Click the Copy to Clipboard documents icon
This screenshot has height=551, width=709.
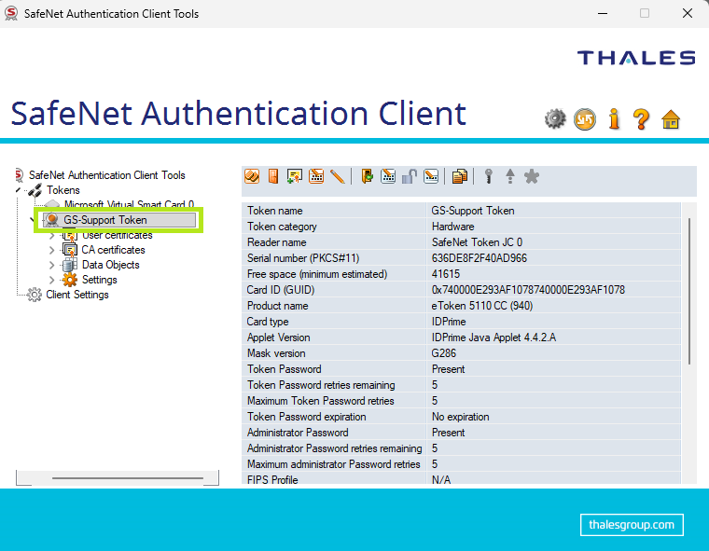tap(460, 176)
